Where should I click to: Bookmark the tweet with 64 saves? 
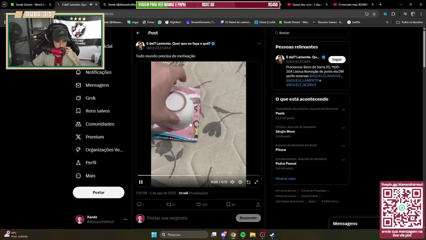[x=228, y=204]
